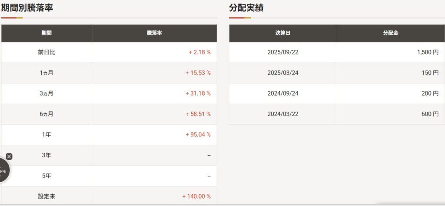445x206 pixels.
Task: Click the + 140.00 % value
Action: [x=196, y=196]
